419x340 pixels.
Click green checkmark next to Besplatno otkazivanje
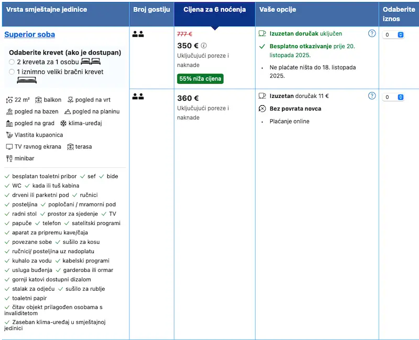click(262, 47)
